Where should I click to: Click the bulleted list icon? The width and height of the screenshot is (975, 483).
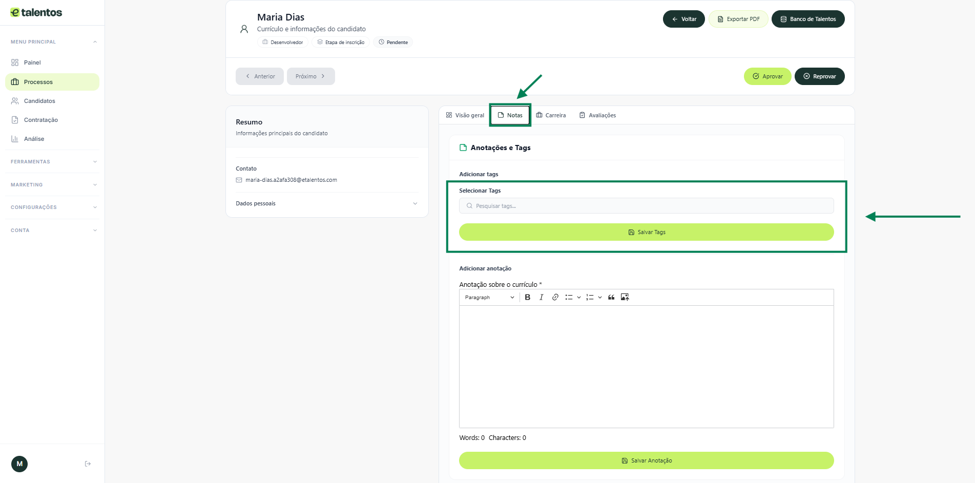(569, 298)
